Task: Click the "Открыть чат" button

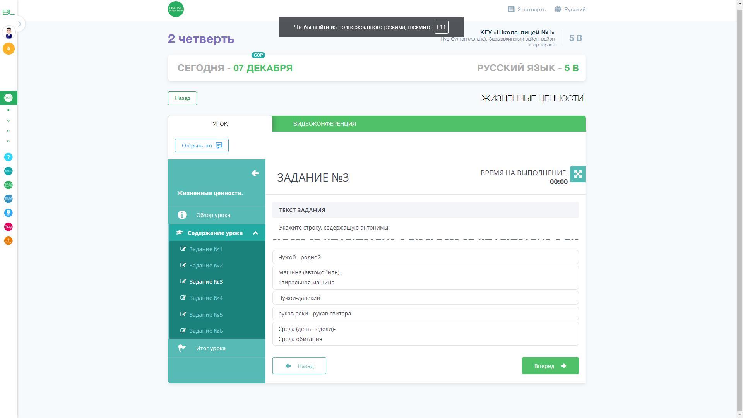Action: click(x=202, y=146)
